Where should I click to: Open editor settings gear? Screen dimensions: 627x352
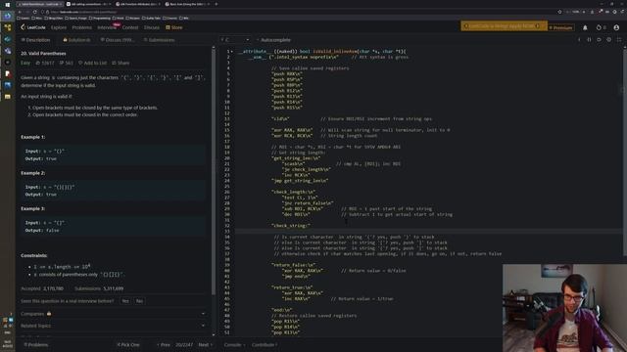click(x=609, y=40)
